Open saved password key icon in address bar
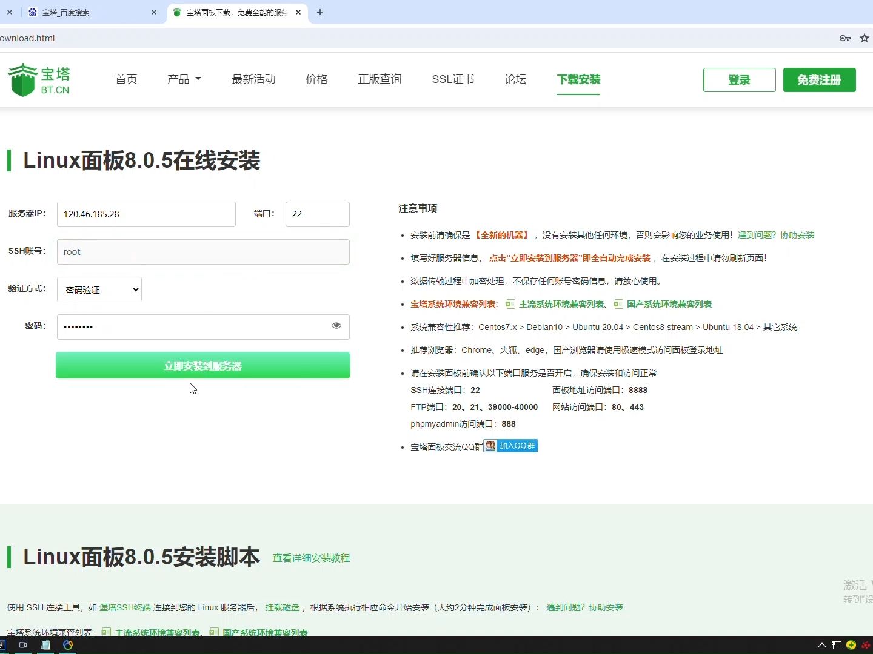This screenshot has width=873, height=654. 845,38
